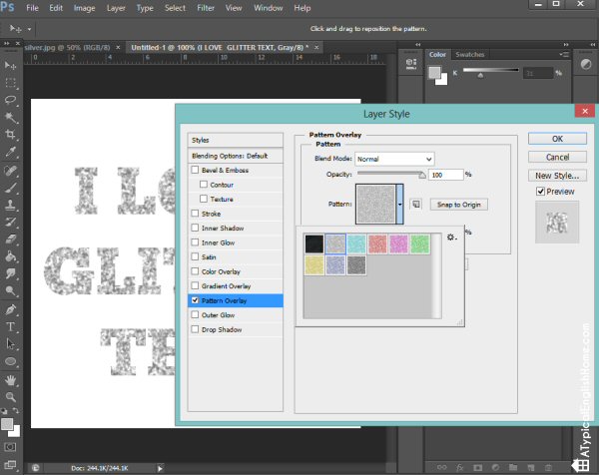Image resolution: width=599 pixels, height=475 pixels.
Task: Enable Drop Shadow checkbox
Action: 195,329
